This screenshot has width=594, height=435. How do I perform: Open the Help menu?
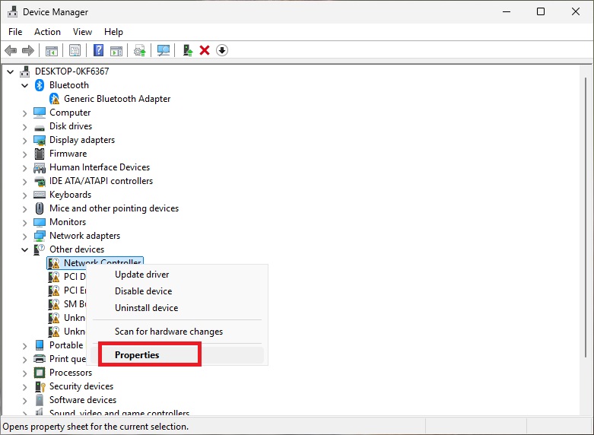(113, 32)
